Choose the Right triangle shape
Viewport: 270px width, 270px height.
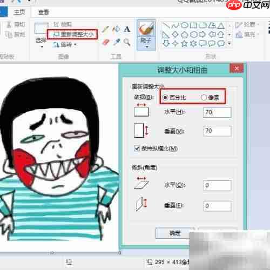coord(166,35)
